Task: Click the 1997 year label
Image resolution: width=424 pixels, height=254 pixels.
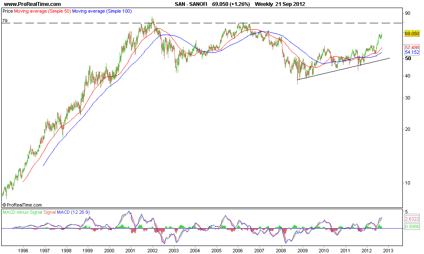Action: [x=45, y=251]
